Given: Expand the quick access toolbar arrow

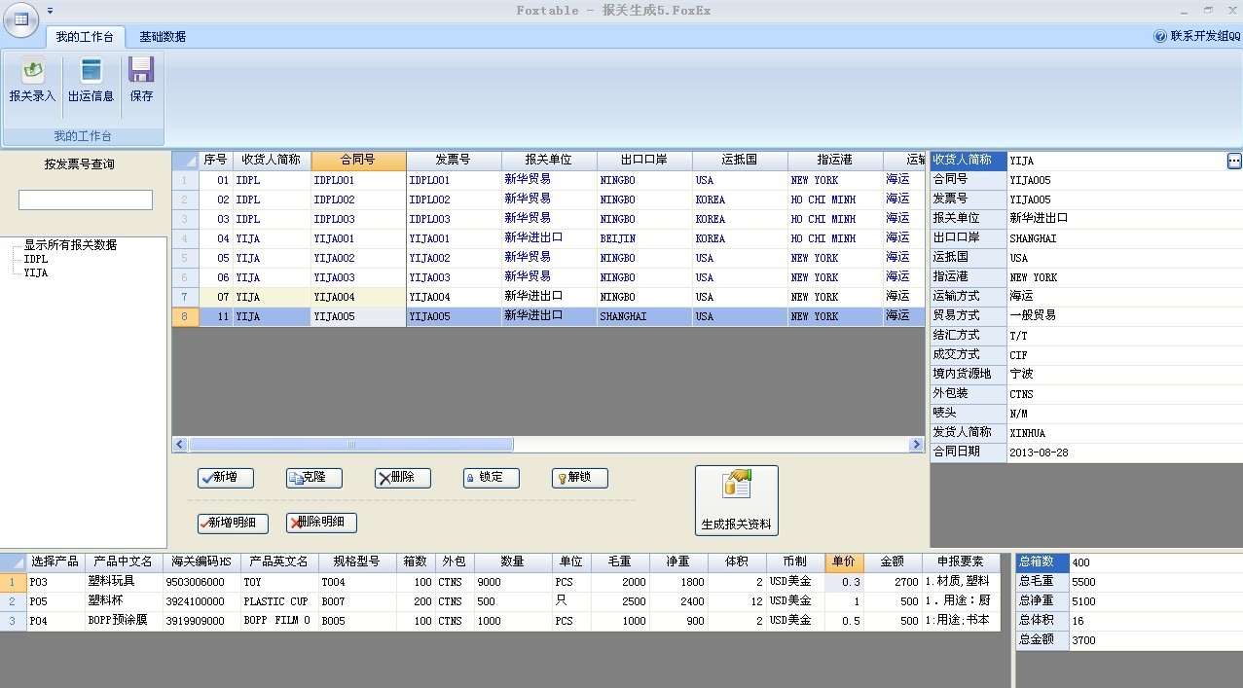Looking at the screenshot, I should [50, 11].
